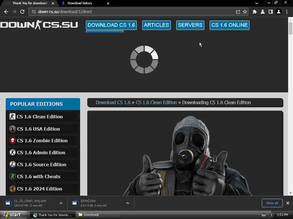Viewport: 293px width, 219px height.
Task: Click the gmod.exe download item
Action: click(94, 203)
